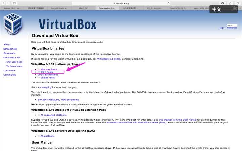Go back with the Safari back arrow
This screenshot has width=242, height=151.
pos(4,3)
